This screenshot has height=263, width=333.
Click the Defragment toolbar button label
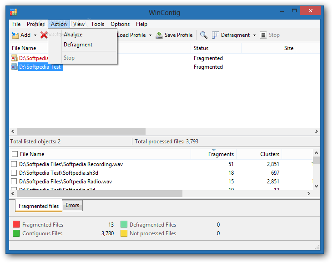pos(235,35)
